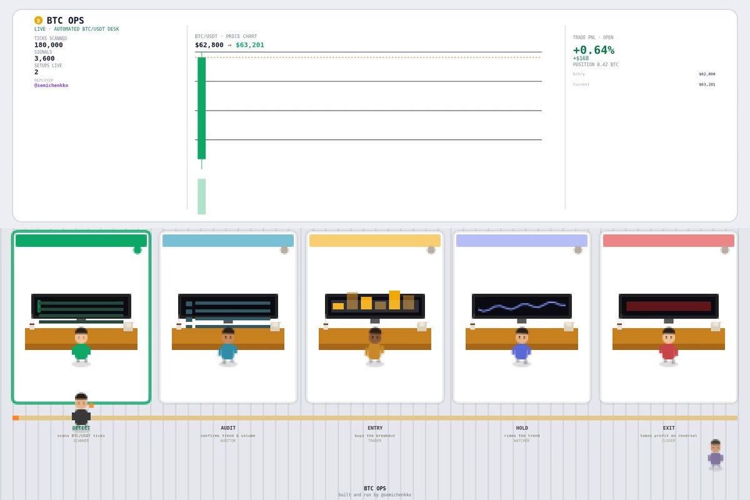Viewport: 750px width, 500px height.
Task: Click the Hold desk trend line monitor
Action: 522,306
